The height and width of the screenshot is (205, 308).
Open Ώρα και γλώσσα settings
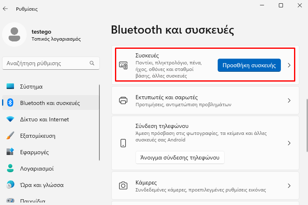pyautogui.click(x=51, y=185)
